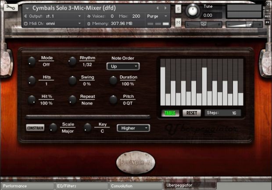
Task: Click the Pitch knob
Action: click(113, 100)
